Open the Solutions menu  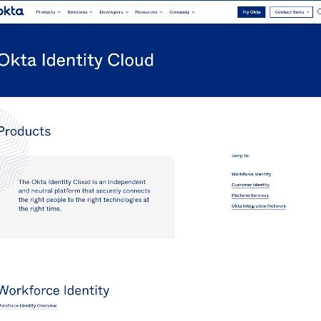pyautogui.click(x=77, y=12)
